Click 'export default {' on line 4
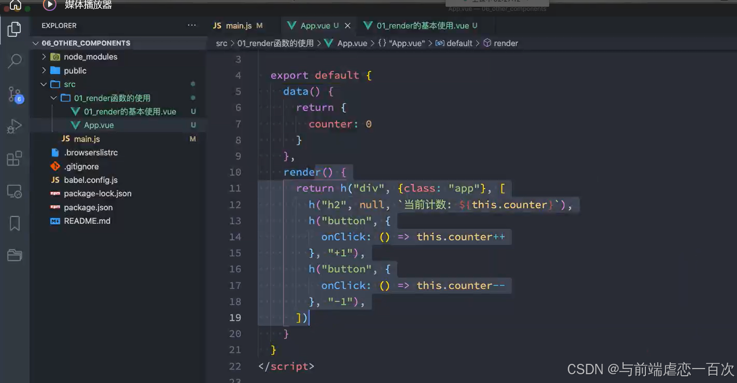Screen dimensions: 737x383 coord(321,75)
